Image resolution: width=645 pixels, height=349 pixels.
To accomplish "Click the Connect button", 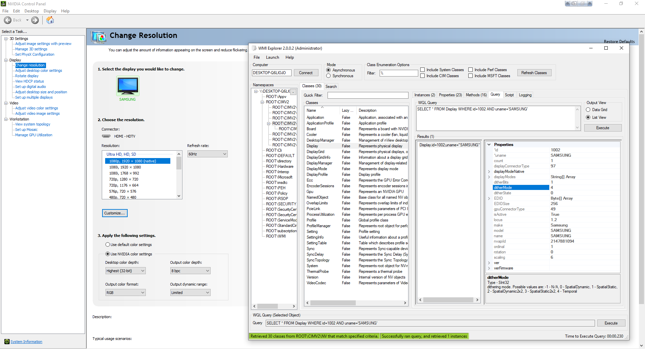I will pyautogui.click(x=306, y=73).
